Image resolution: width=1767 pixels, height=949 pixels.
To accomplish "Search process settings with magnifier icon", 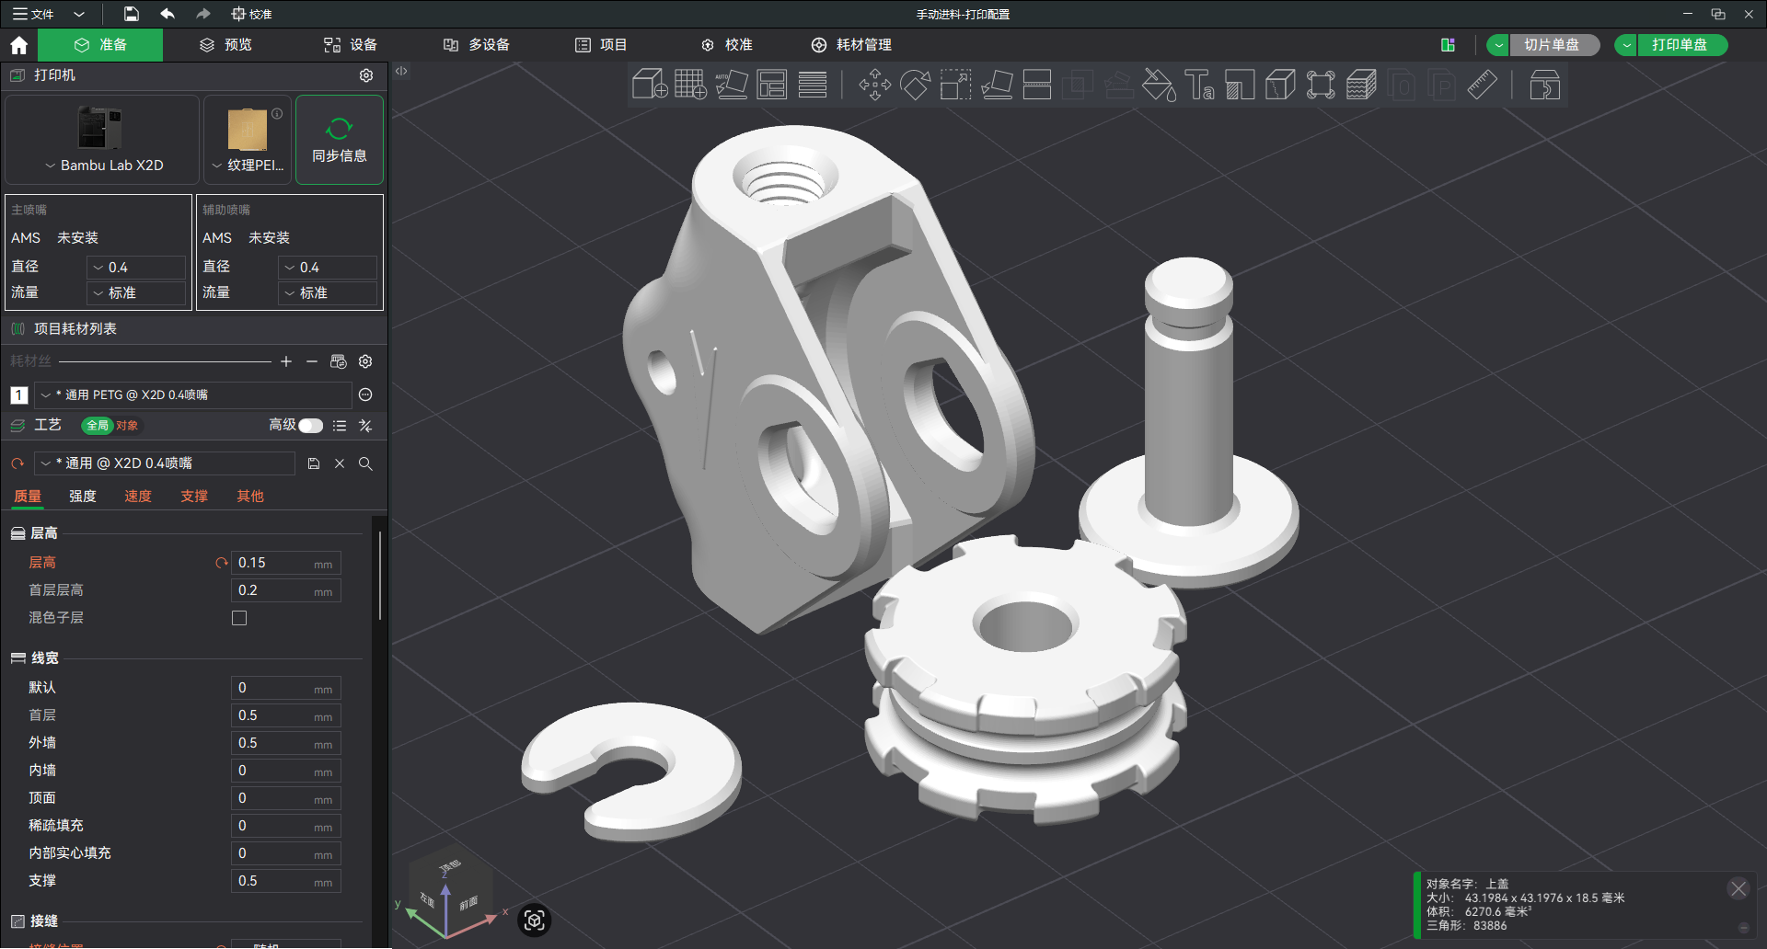I will 365,463.
